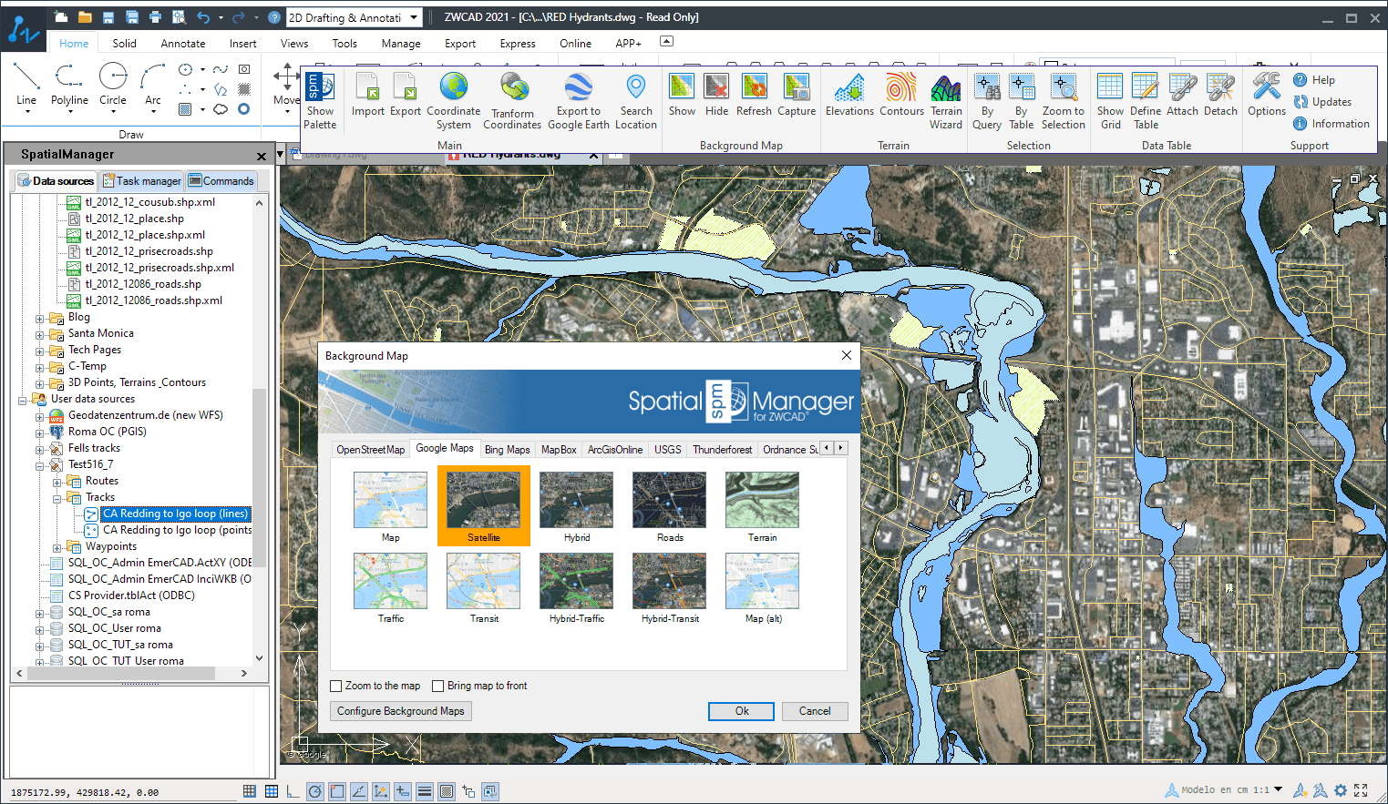The image size is (1388, 804).
Task: Select the Arc draw tool
Action: click(153, 83)
